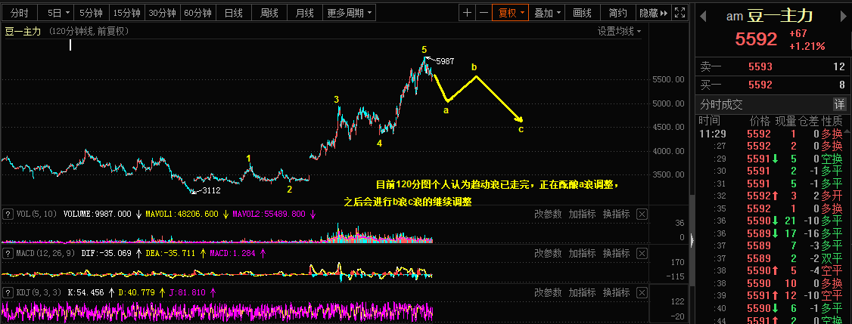Go to previous contract with left arrow
The height and width of the screenshot is (324, 852).
coord(703,17)
